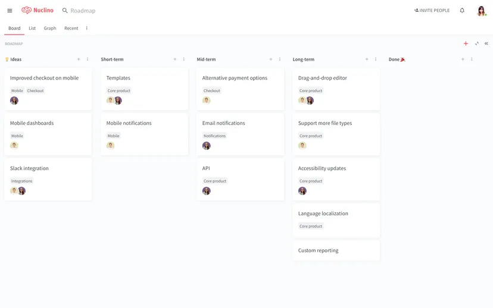Open the Templates card
The width and height of the screenshot is (493, 308).
tap(144, 89)
